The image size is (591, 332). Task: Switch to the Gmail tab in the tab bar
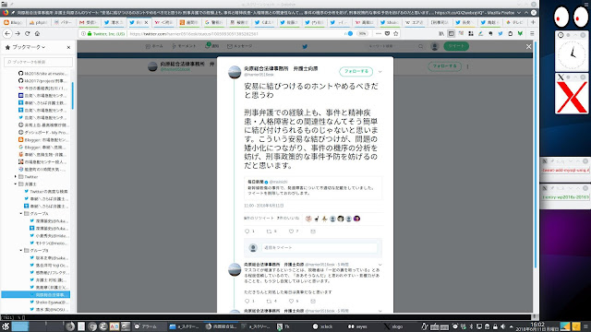[x=88, y=22]
